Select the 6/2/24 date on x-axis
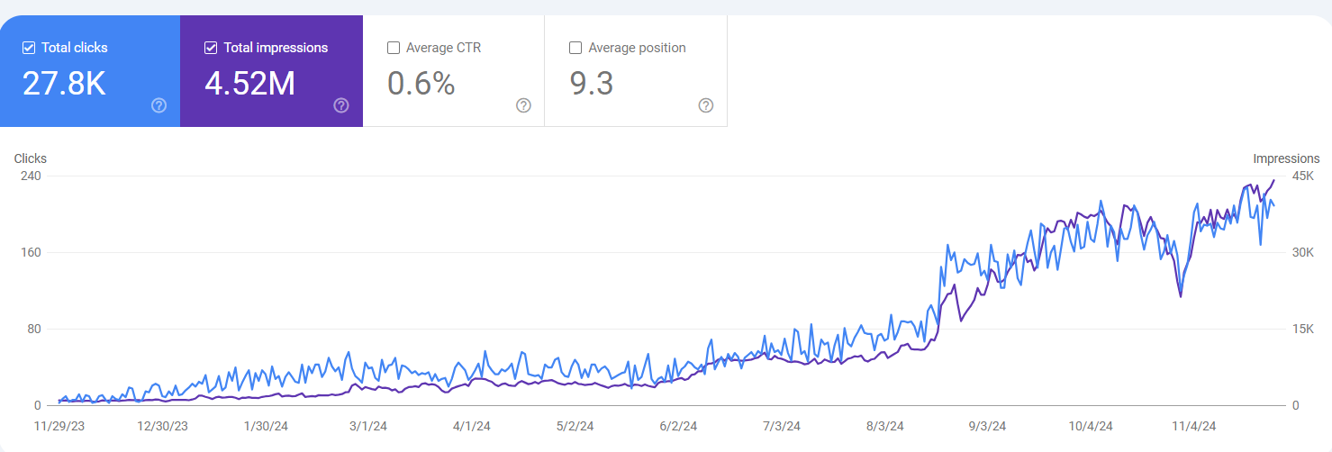The width and height of the screenshot is (1332, 452). [677, 426]
